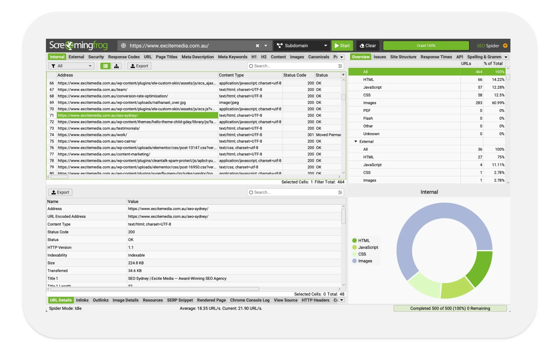
Task: Open the Response Times tab
Action: point(436,57)
